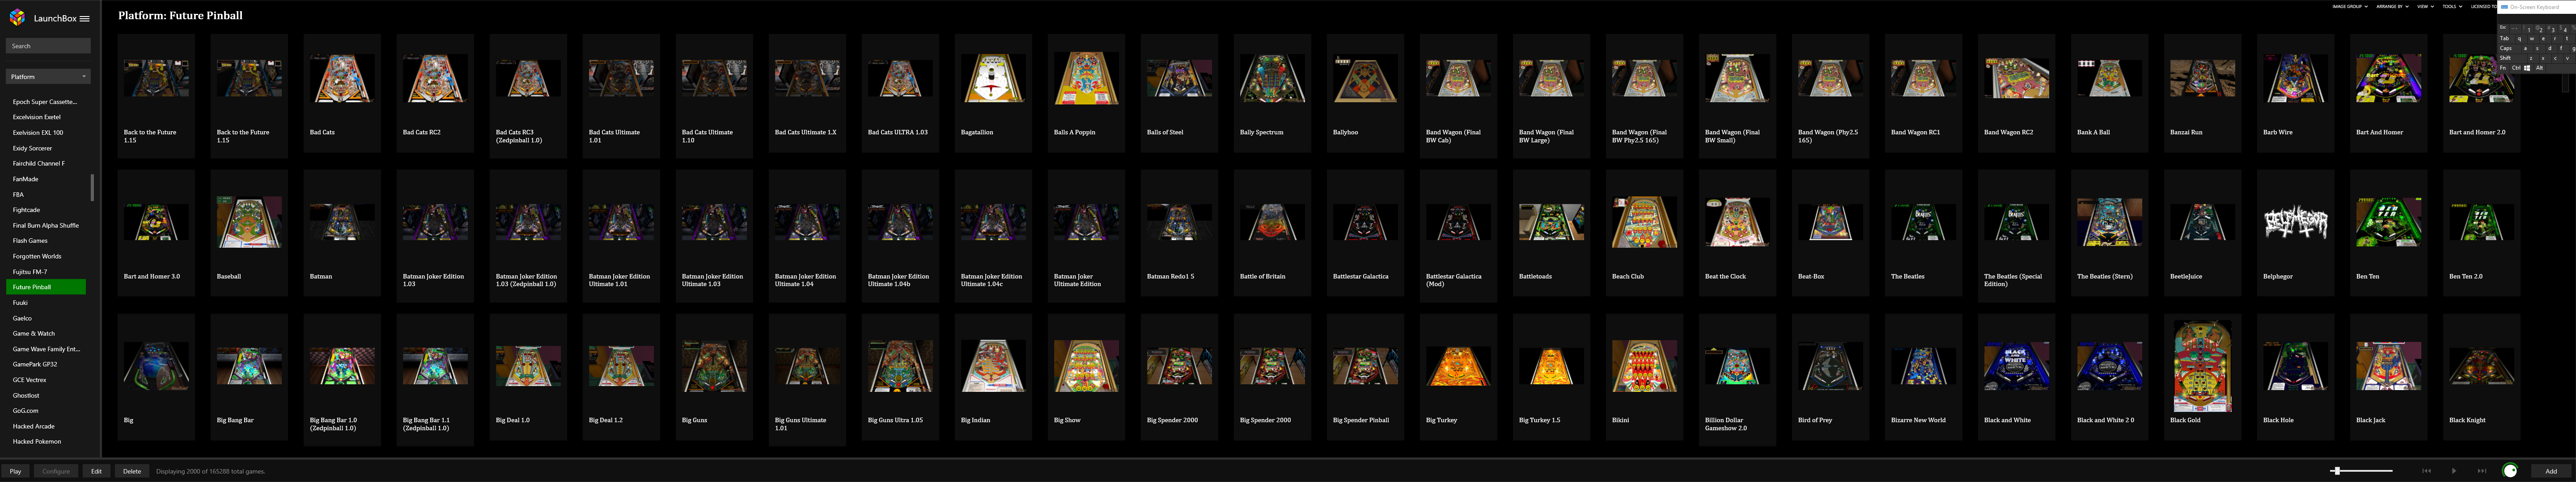
Task: Click the Add button
Action: [2551, 471]
